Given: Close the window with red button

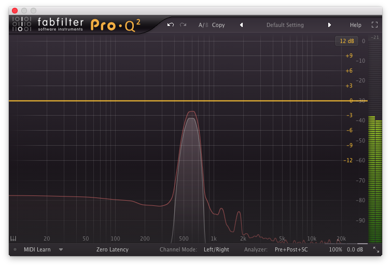Looking at the screenshot, I should point(15,10).
